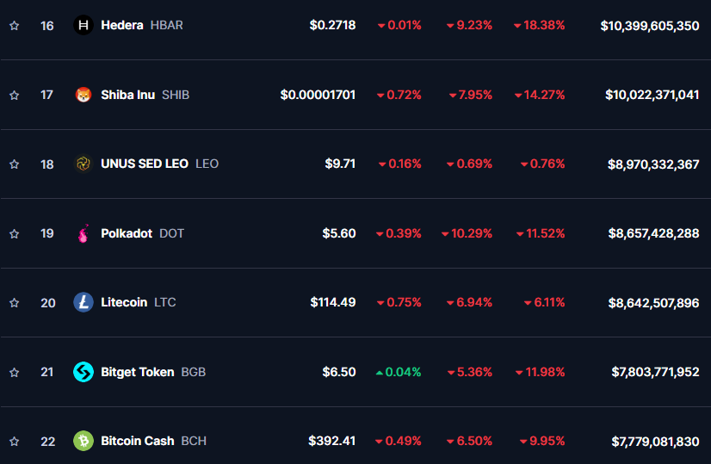Image resolution: width=711 pixels, height=464 pixels.
Task: Open the Litecoin LTC coin link
Action: click(124, 302)
